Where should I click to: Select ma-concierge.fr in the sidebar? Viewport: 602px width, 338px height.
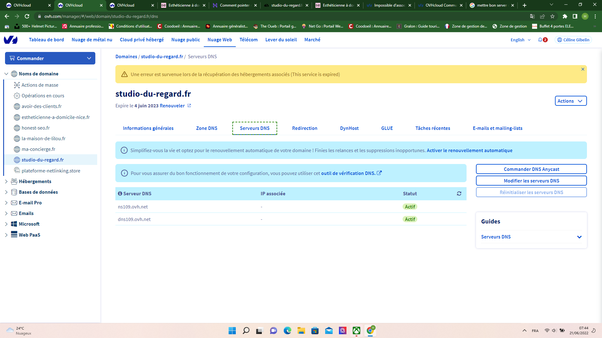tap(38, 149)
